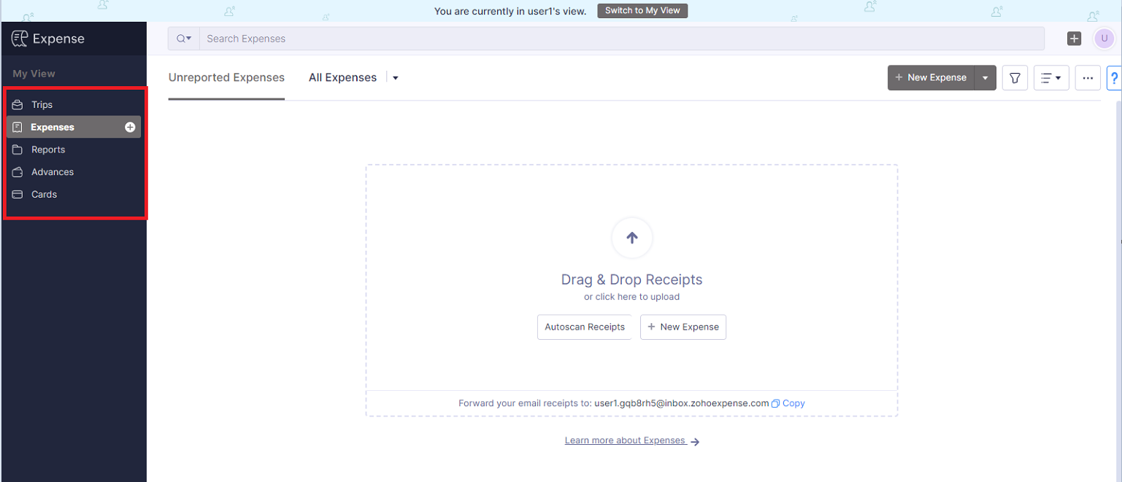
Task: Click the Switch to My View button
Action: 642,11
